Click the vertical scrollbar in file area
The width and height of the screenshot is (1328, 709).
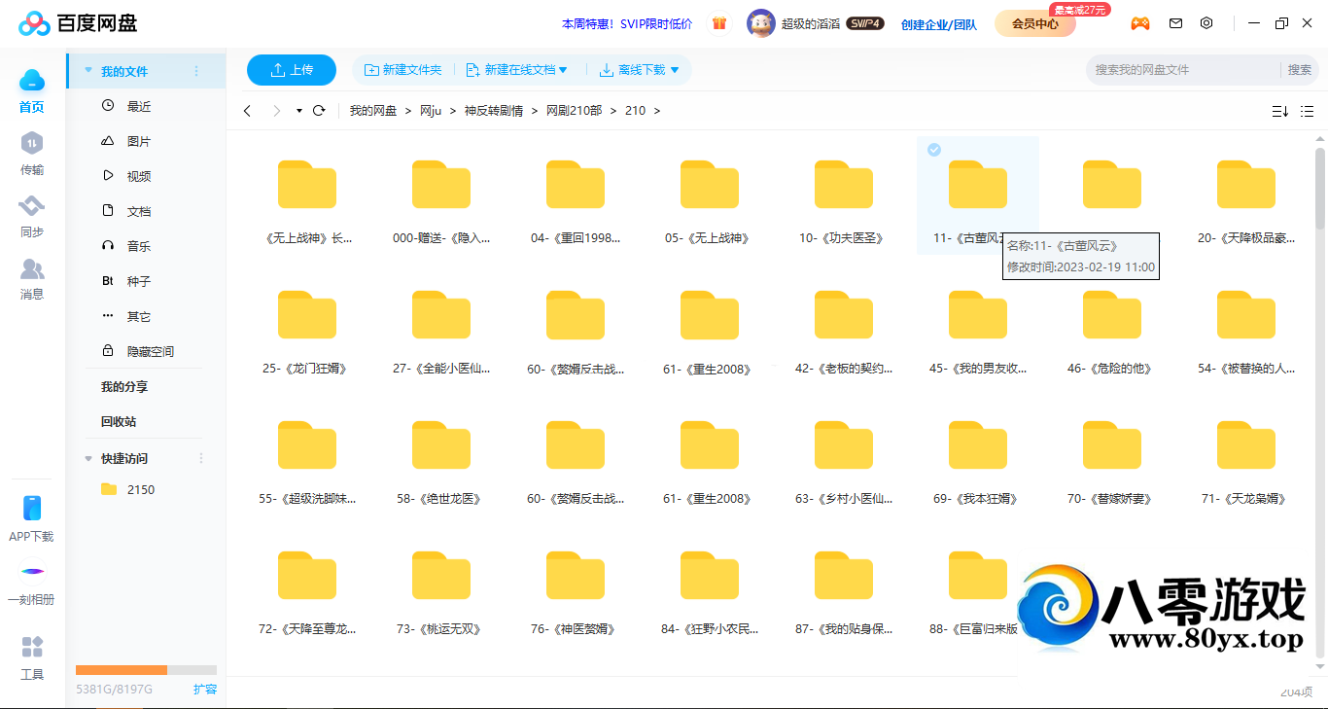point(1320,188)
